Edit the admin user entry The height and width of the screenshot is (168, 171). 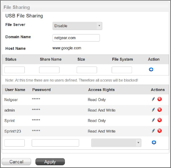coord(153,110)
